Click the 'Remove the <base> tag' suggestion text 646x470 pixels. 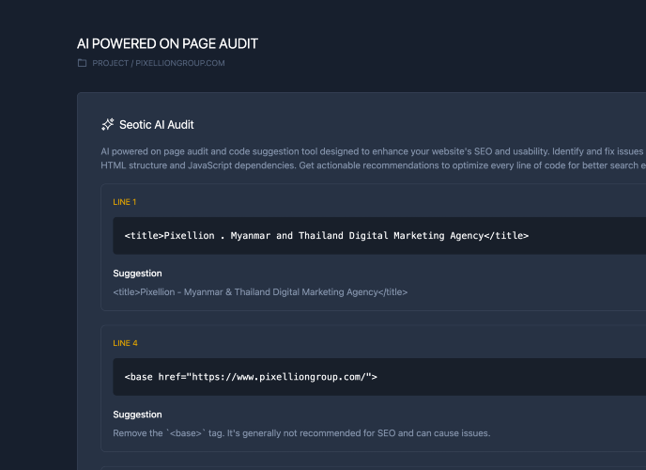[301, 433]
